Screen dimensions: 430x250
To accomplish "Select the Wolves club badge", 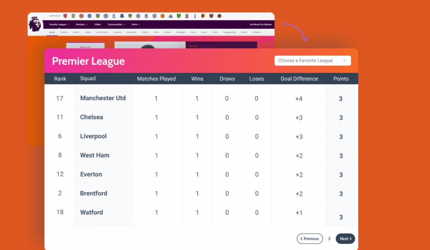I will [x=219, y=16].
